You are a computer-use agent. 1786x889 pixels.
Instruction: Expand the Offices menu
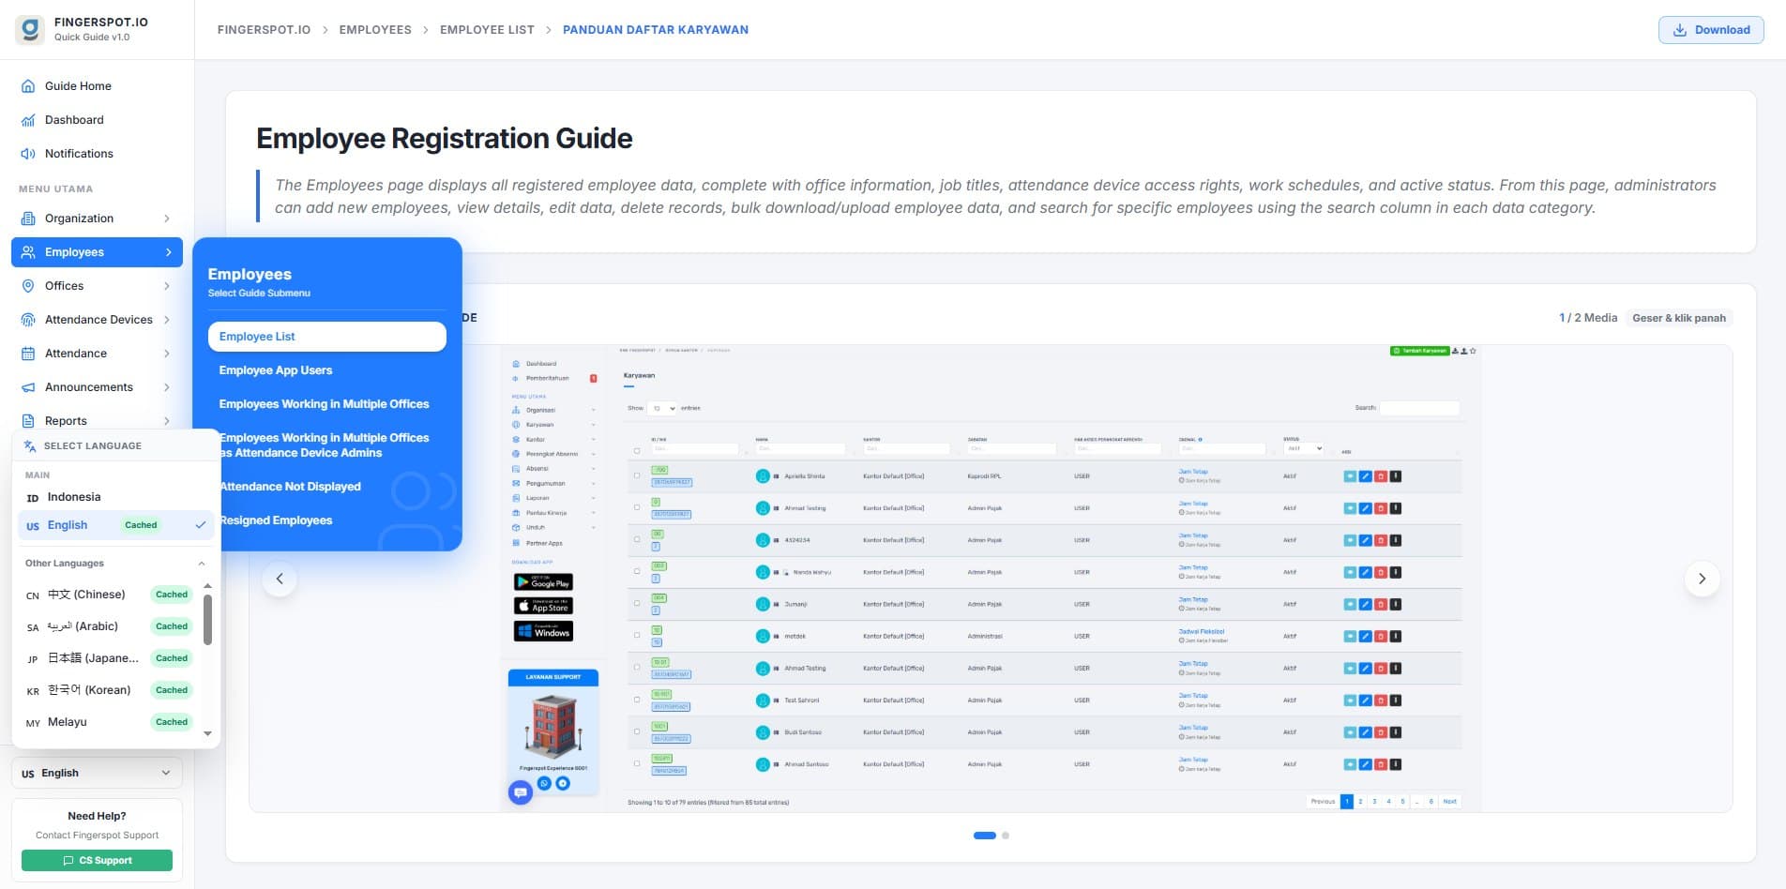[x=97, y=285]
